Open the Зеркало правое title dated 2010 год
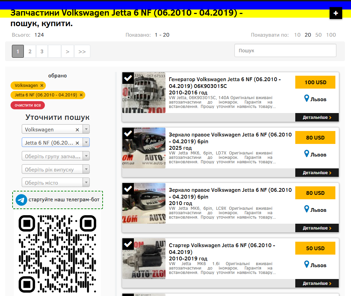Screen dimensions: 351x296 pos(230,193)
